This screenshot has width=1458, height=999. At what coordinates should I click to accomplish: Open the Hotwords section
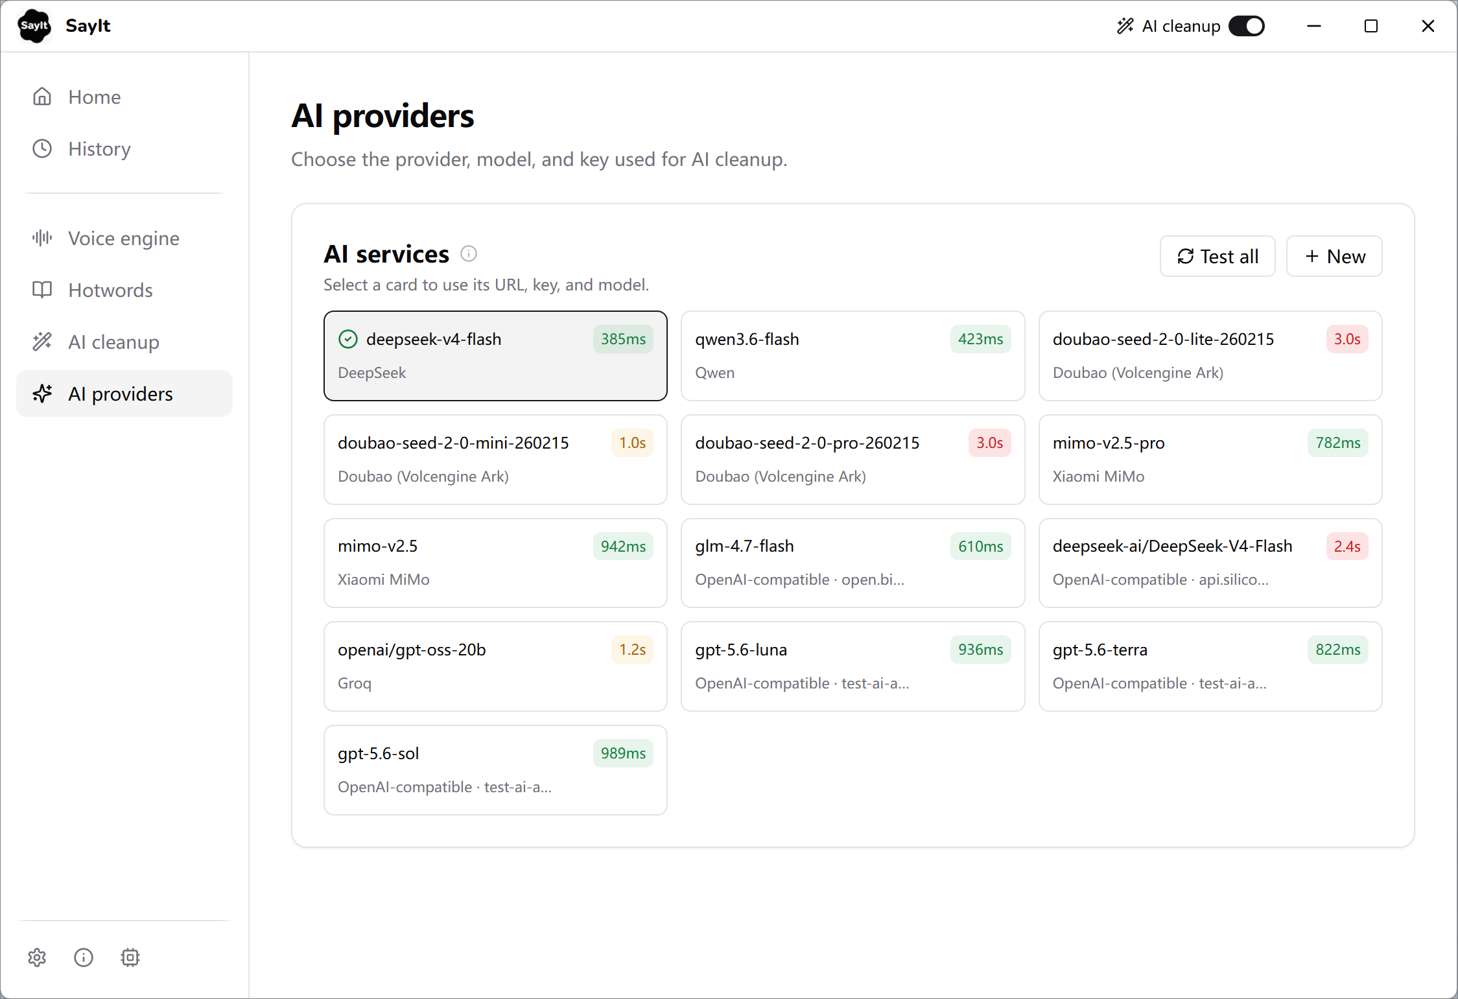[124, 290]
